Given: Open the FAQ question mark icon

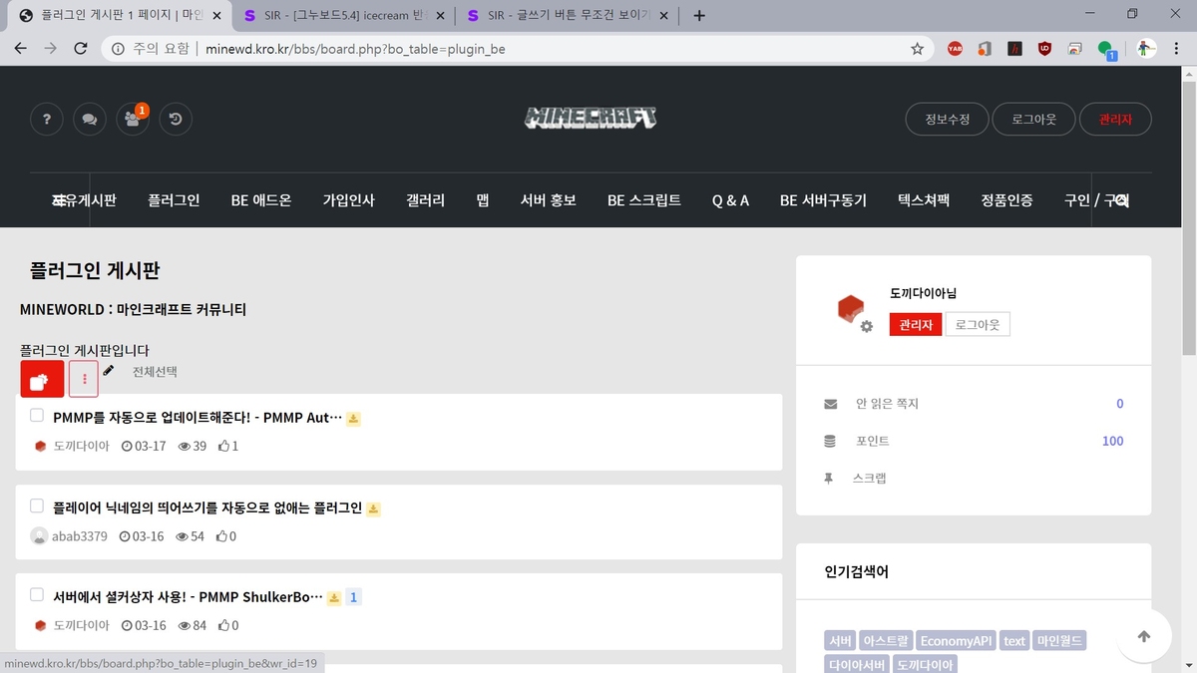Looking at the screenshot, I should [47, 120].
